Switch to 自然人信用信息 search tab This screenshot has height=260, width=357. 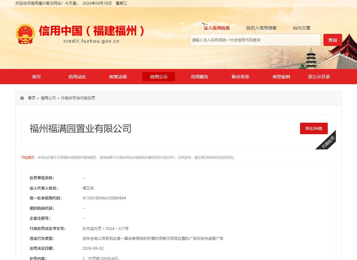click(261, 28)
